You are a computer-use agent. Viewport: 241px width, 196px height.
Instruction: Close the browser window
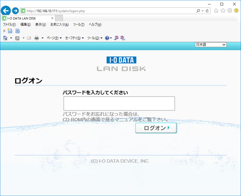(x=234, y=4)
